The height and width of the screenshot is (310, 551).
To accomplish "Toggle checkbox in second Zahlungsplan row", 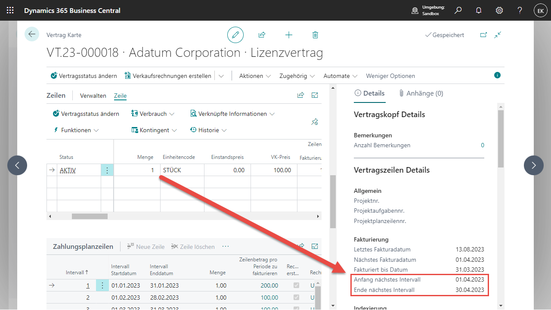I will (x=296, y=298).
